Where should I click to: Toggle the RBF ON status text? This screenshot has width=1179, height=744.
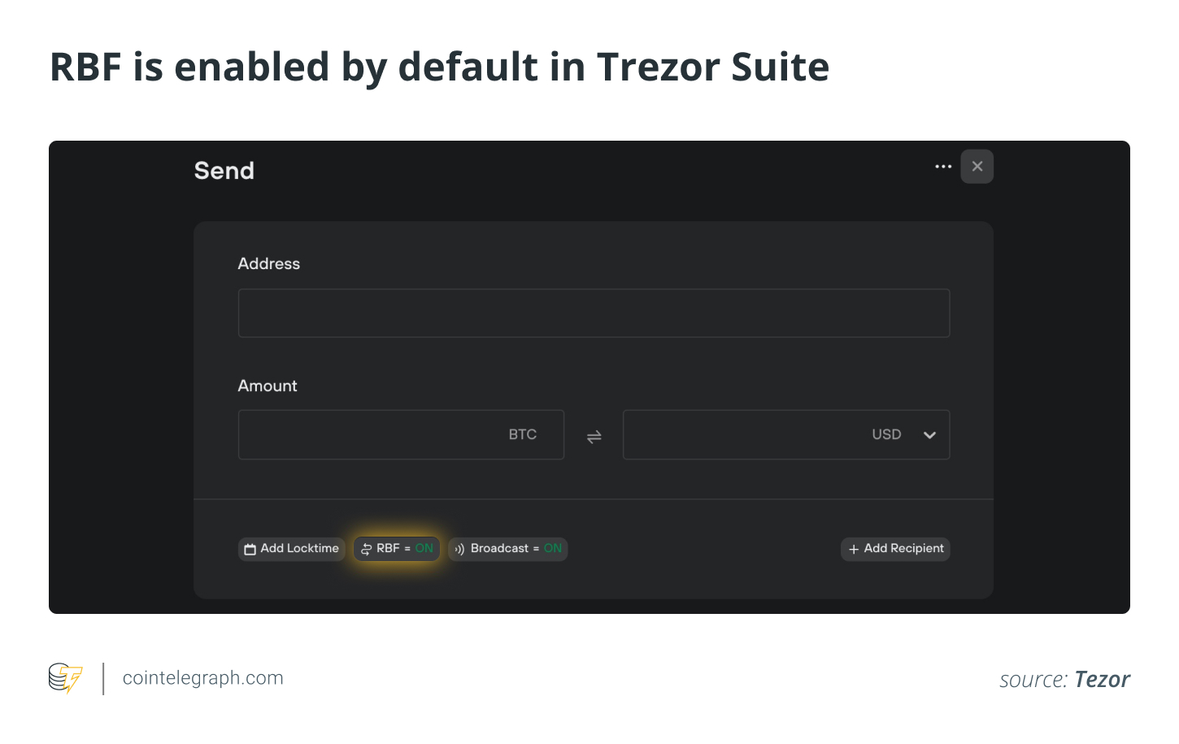coord(424,549)
